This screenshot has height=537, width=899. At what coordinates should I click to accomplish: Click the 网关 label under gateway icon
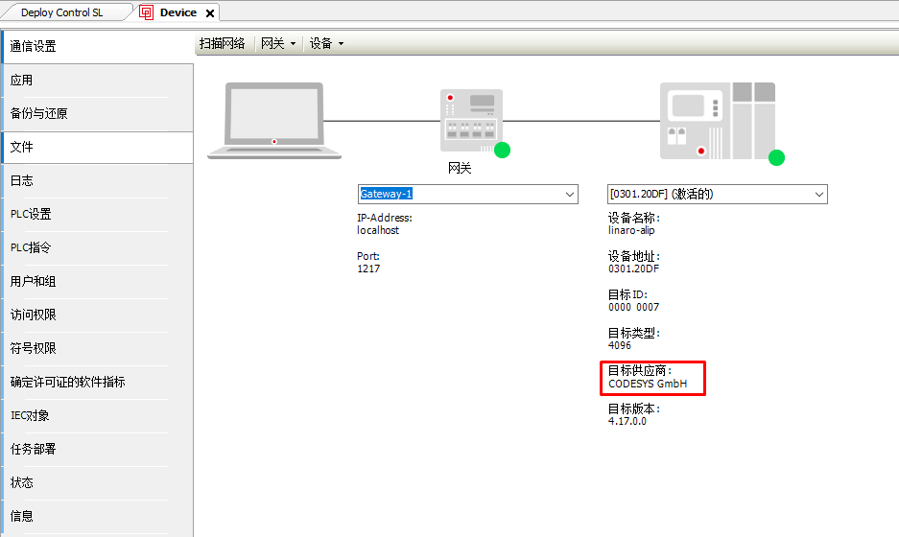pyautogui.click(x=460, y=169)
